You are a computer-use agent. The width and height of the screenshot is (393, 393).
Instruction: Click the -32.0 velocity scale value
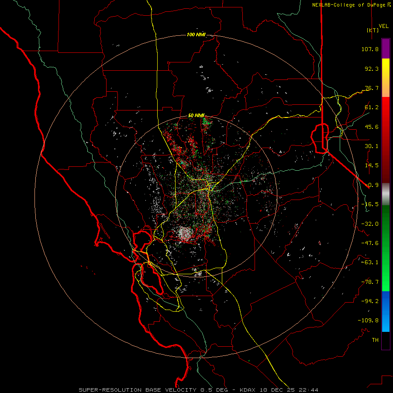pos(370,224)
